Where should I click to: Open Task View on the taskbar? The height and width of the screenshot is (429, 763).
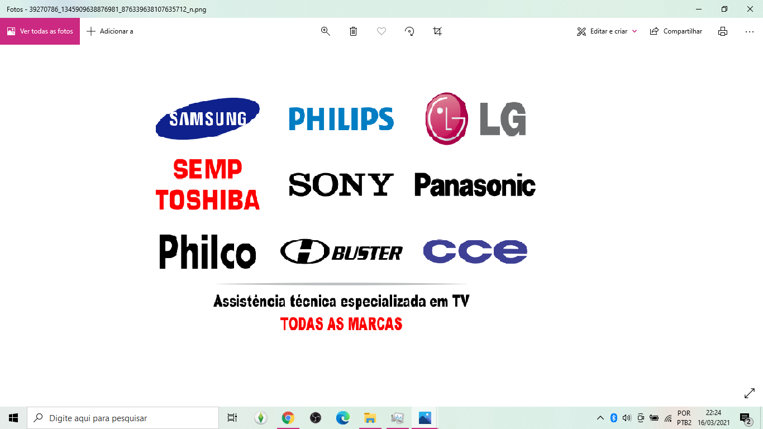[232, 418]
